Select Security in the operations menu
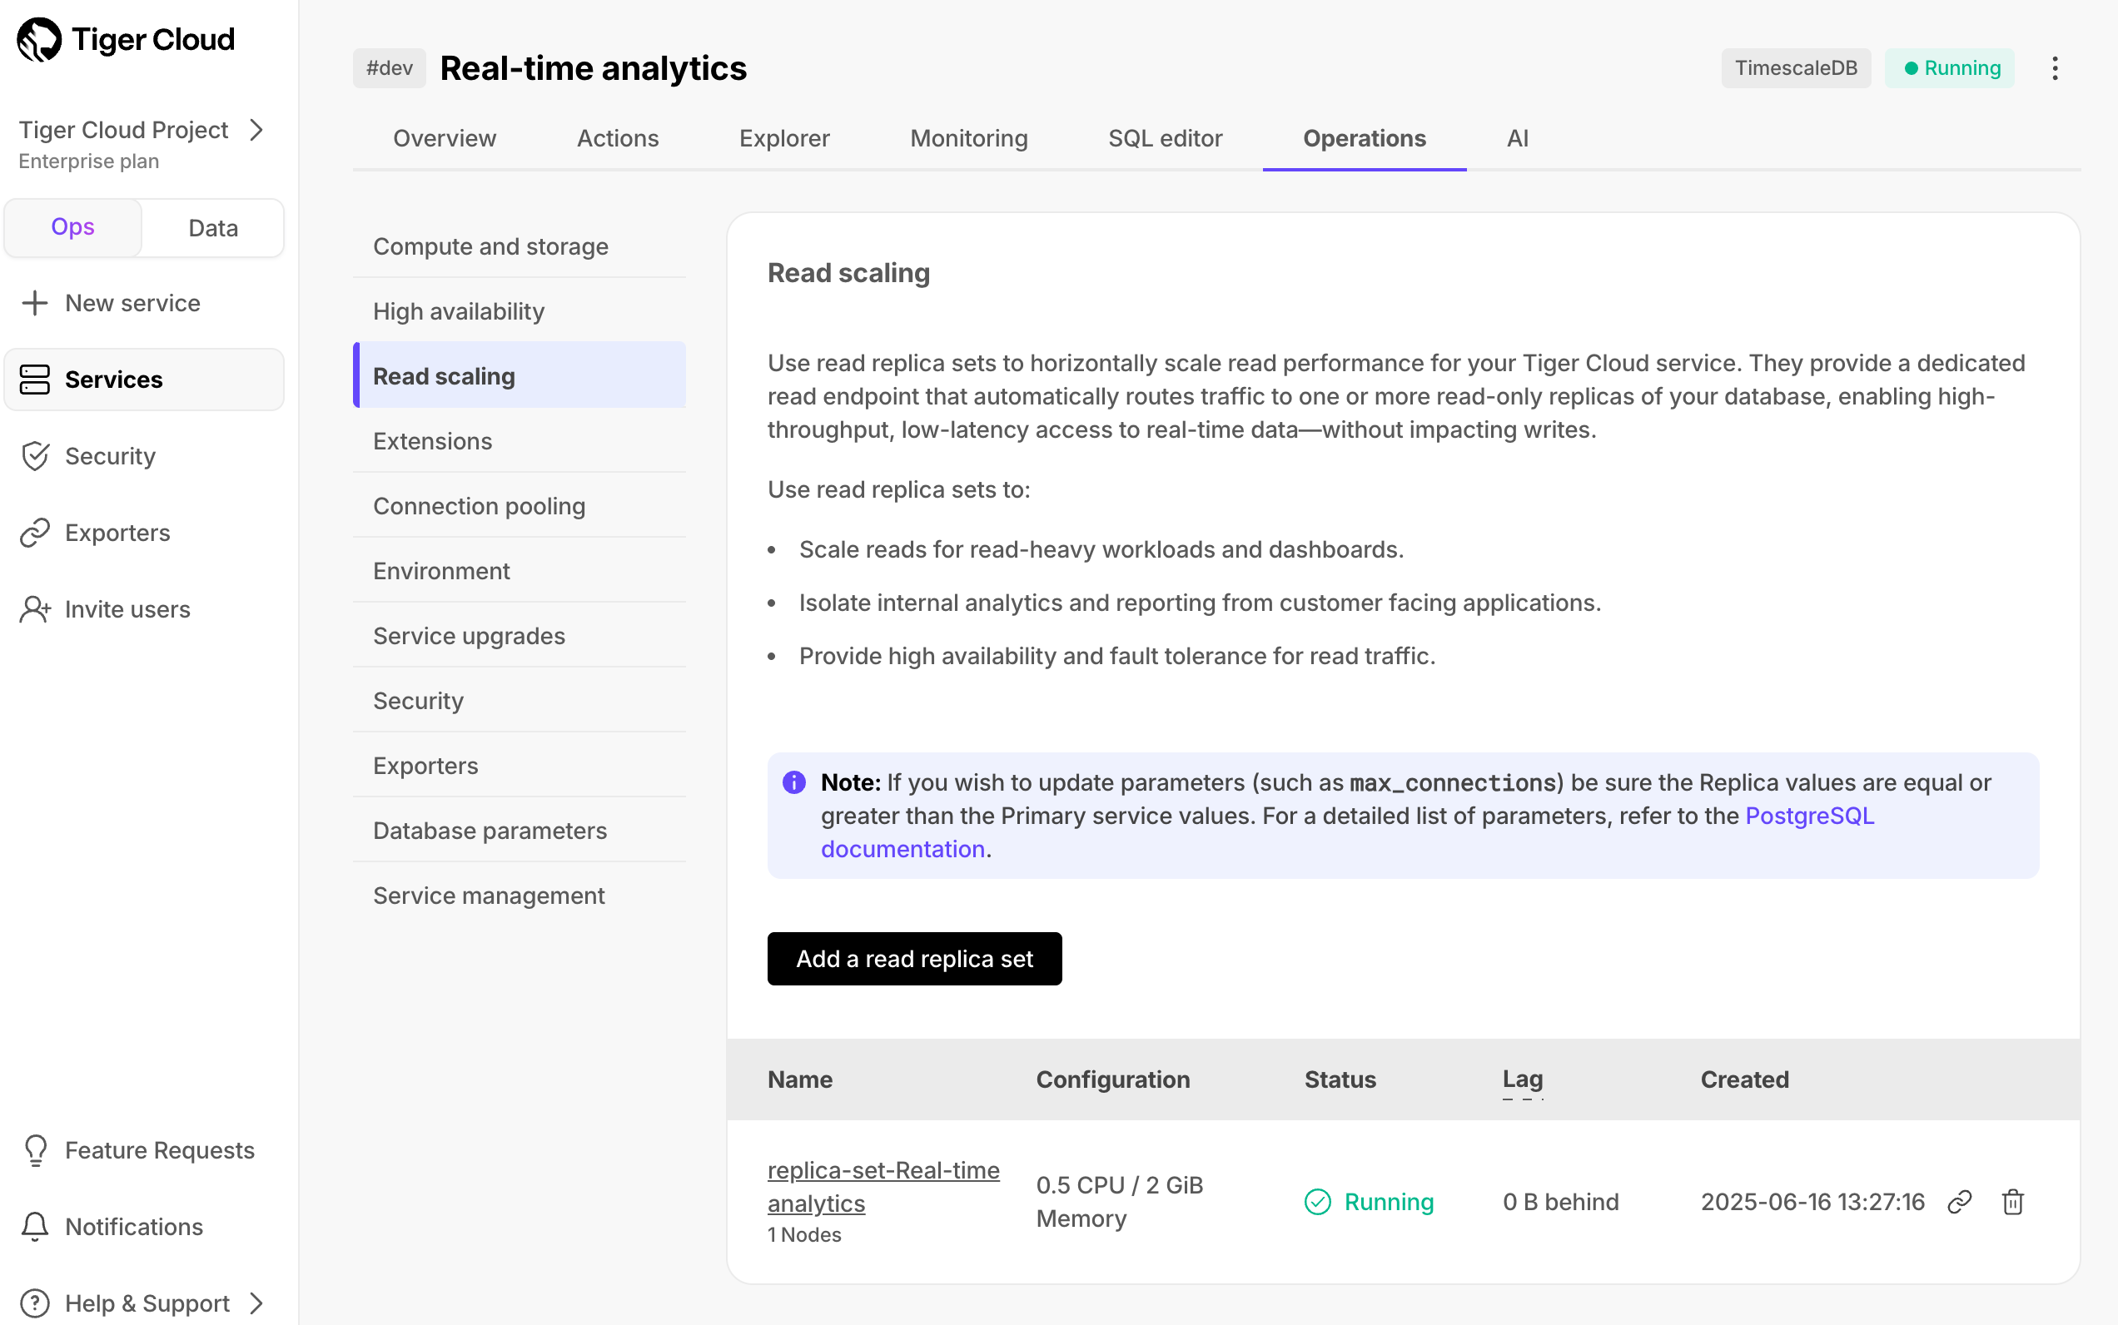Image resolution: width=2118 pixels, height=1325 pixels. coord(519,700)
